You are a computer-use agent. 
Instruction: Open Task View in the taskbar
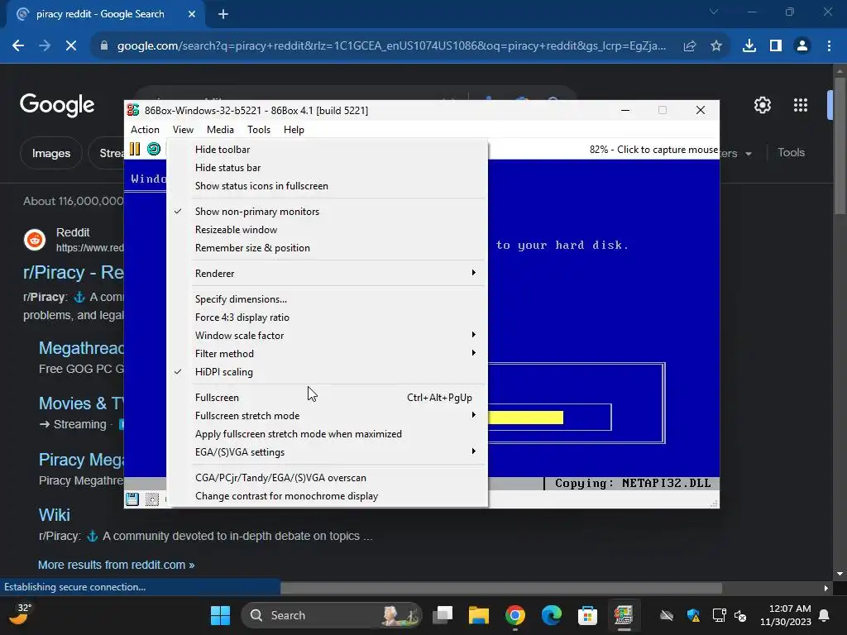tap(443, 615)
